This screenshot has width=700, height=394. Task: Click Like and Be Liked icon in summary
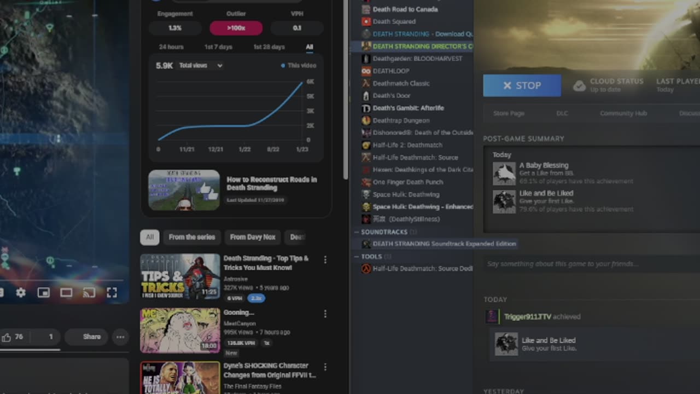(504, 201)
